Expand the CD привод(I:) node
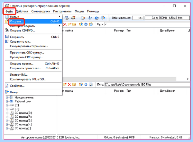Viewport: 193px width, 142px height. [x=7, y=128]
